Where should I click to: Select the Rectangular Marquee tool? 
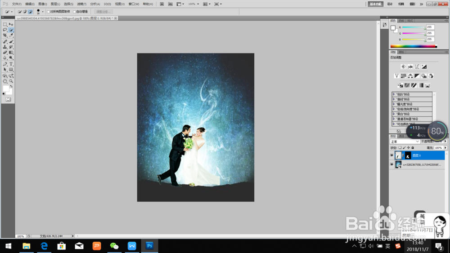[5, 24]
